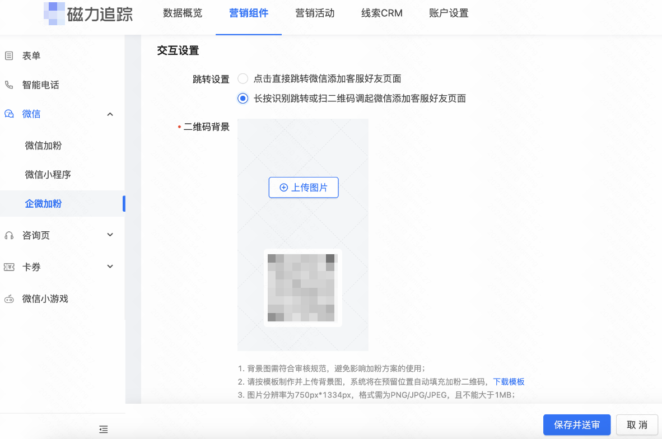Image resolution: width=662 pixels, height=439 pixels.
Task: Click the 磁力追踪 logo
Action: [88, 15]
